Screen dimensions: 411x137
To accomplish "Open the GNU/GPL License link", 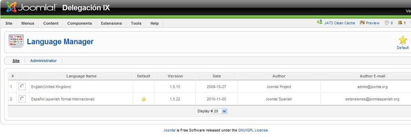I will (x=253, y=130).
